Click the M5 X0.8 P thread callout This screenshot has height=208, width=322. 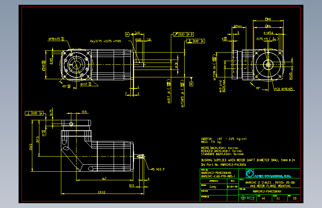(158, 169)
